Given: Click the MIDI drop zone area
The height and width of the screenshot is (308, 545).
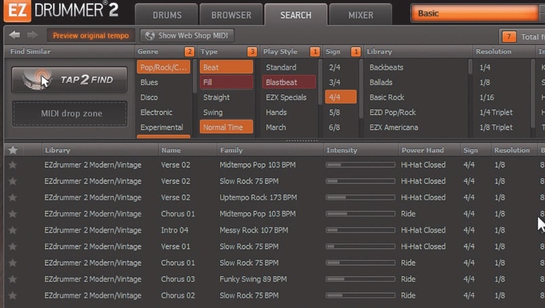Looking at the screenshot, I should tap(70, 114).
